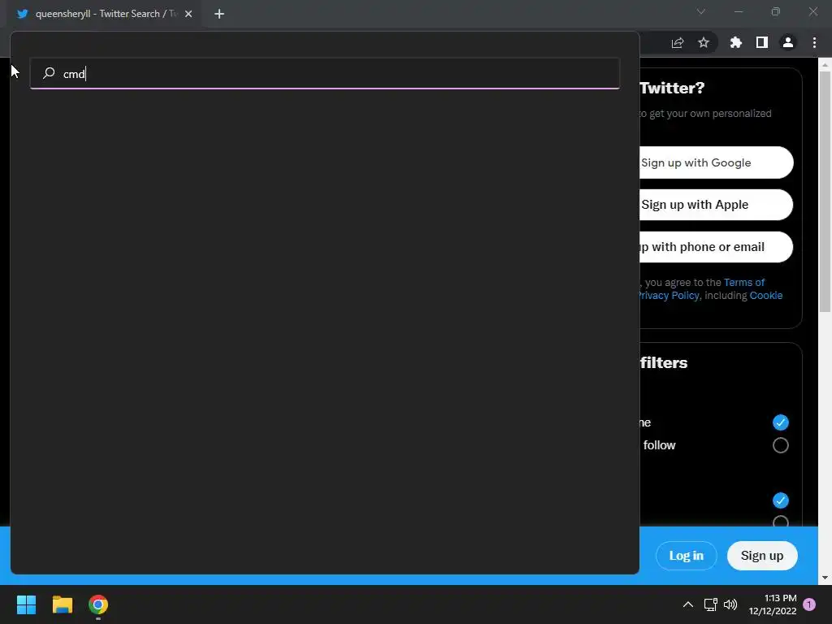Click the page vertical scrollbar thumb
Screen dimensions: 832x624
825,192
